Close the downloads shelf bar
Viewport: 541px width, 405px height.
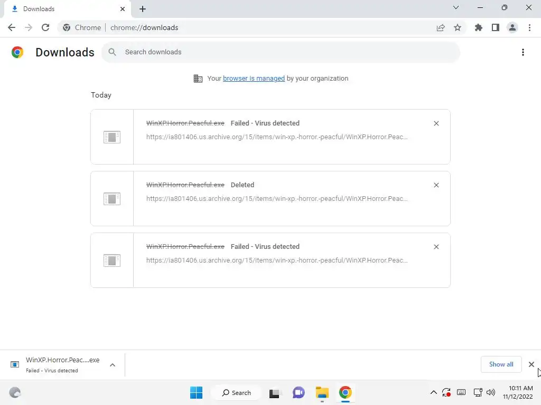[x=531, y=364]
